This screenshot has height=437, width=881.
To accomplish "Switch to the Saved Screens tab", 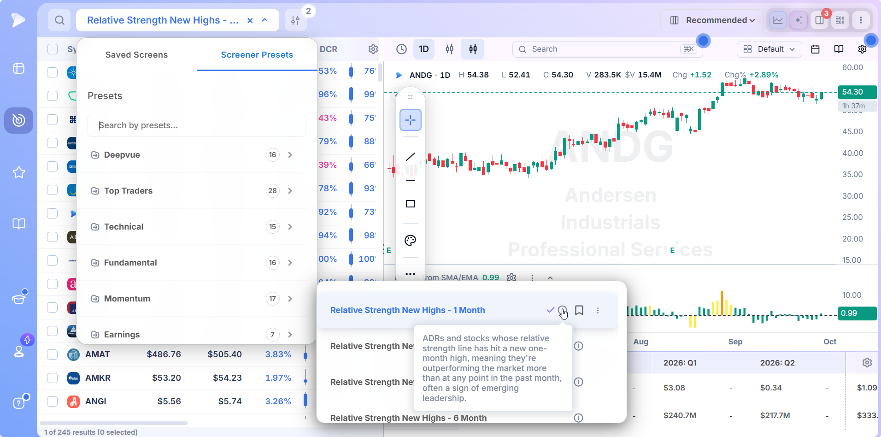I will [x=136, y=55].
